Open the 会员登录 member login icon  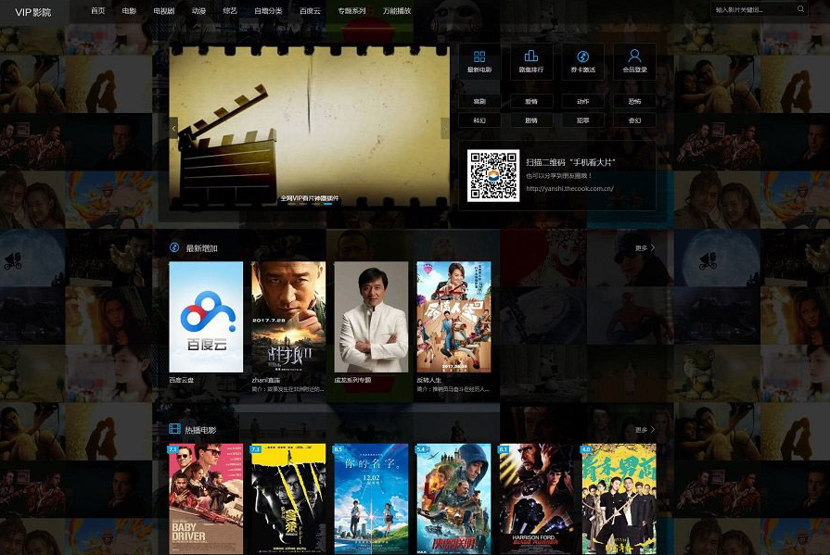pyautogui.click(x=634, y=56)
